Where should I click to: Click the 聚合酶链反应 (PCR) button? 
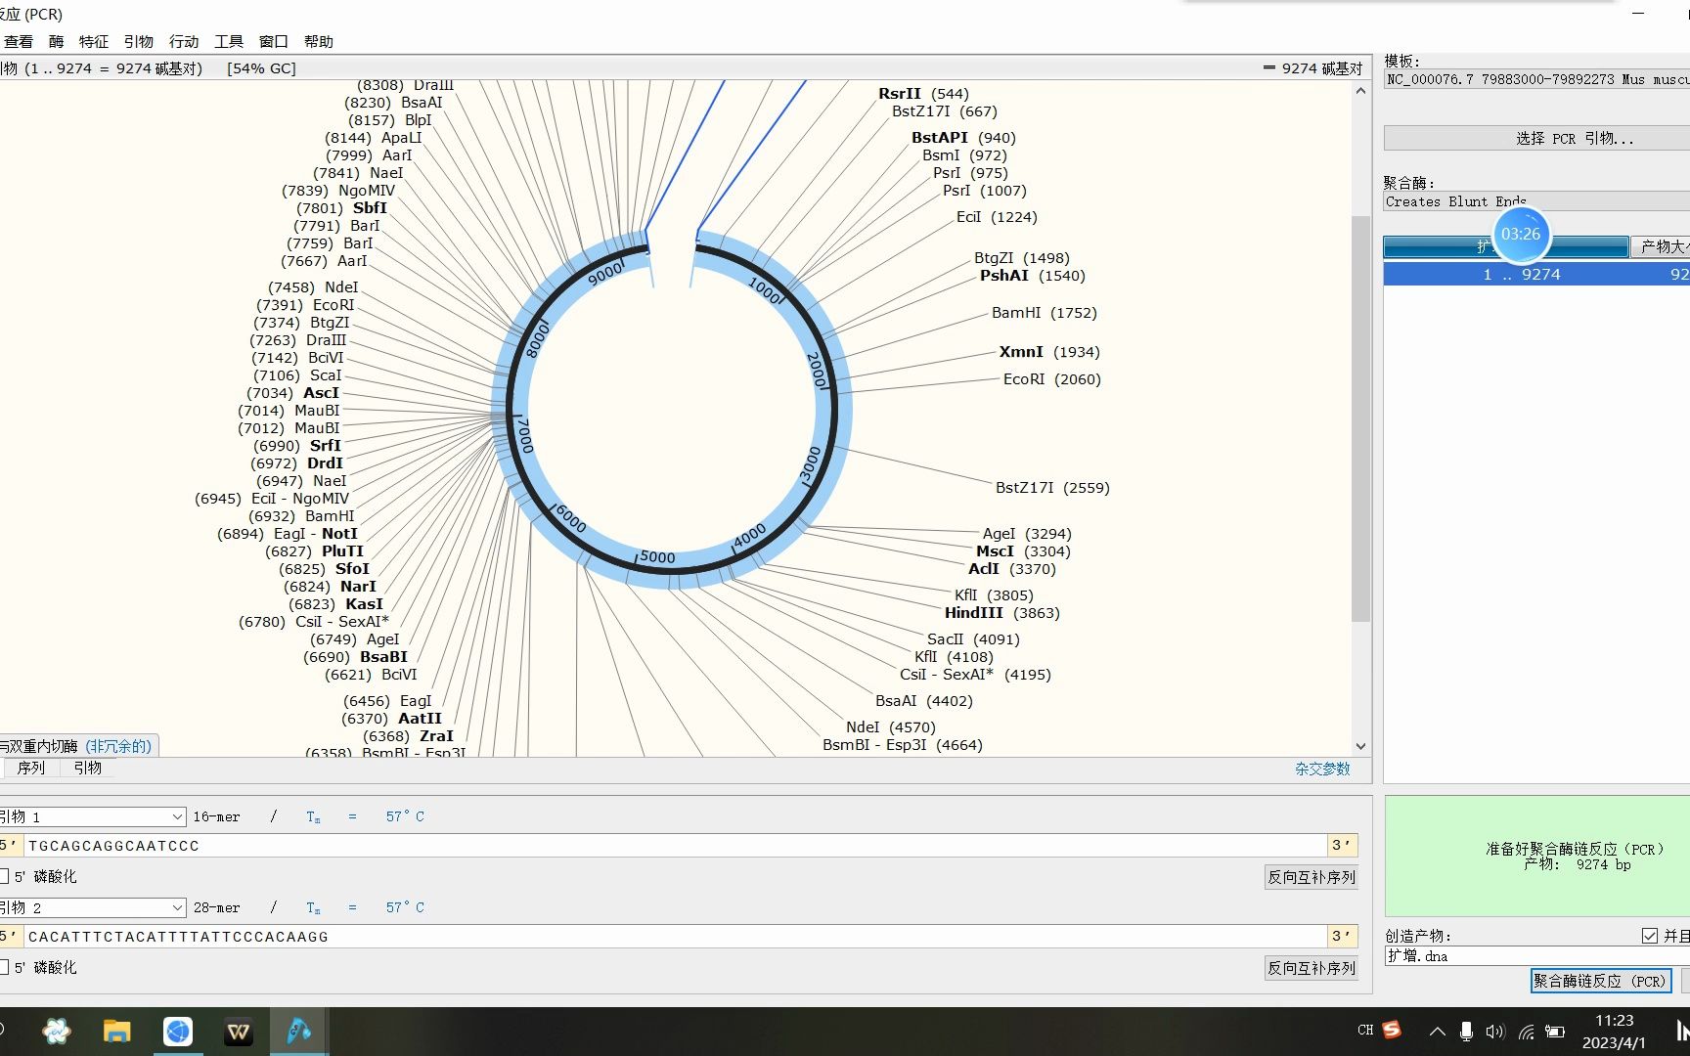(x=1600, y=981)
